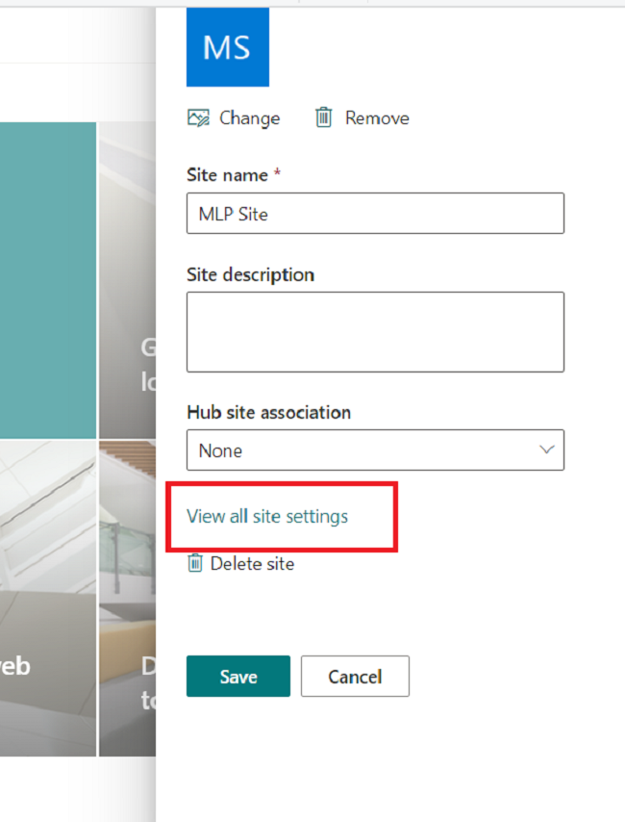This screenshot has height=822, width=625.
Task: Click the Site name field label
Action: coord(228,175)
